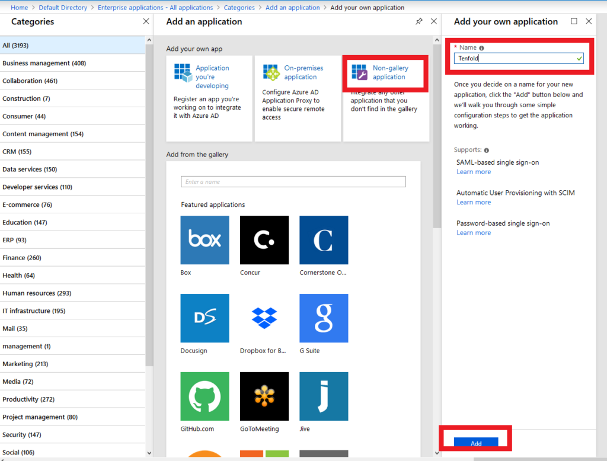Close the Add your own application blade

(x=589, y=21)
